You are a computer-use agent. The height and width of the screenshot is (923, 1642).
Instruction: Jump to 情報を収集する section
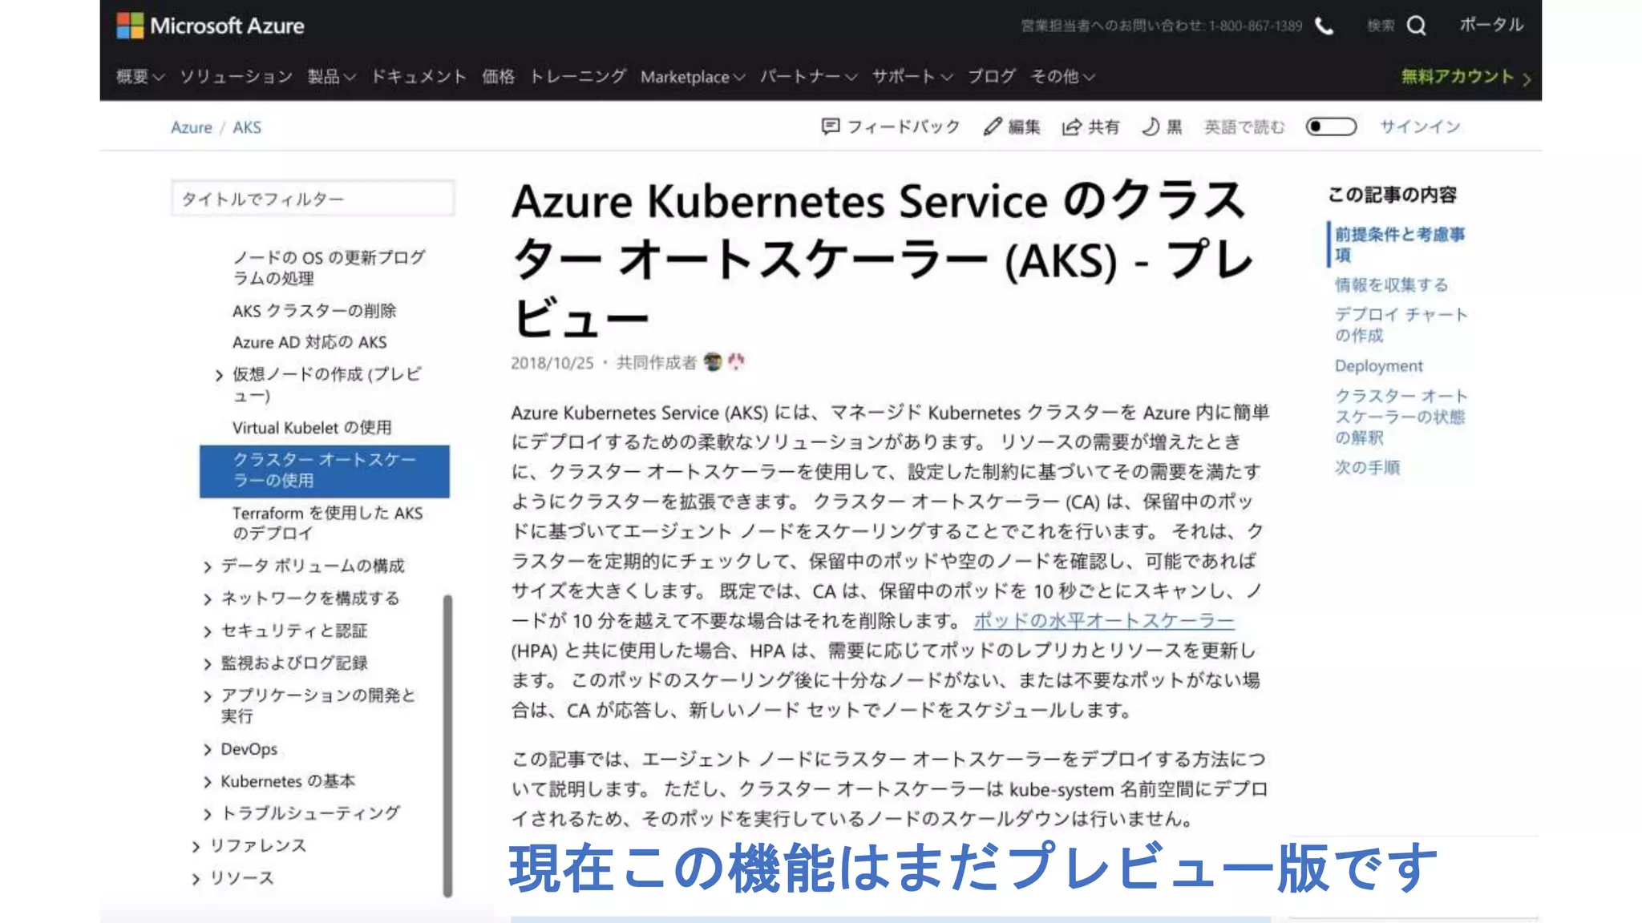[x=1391, y=284]
